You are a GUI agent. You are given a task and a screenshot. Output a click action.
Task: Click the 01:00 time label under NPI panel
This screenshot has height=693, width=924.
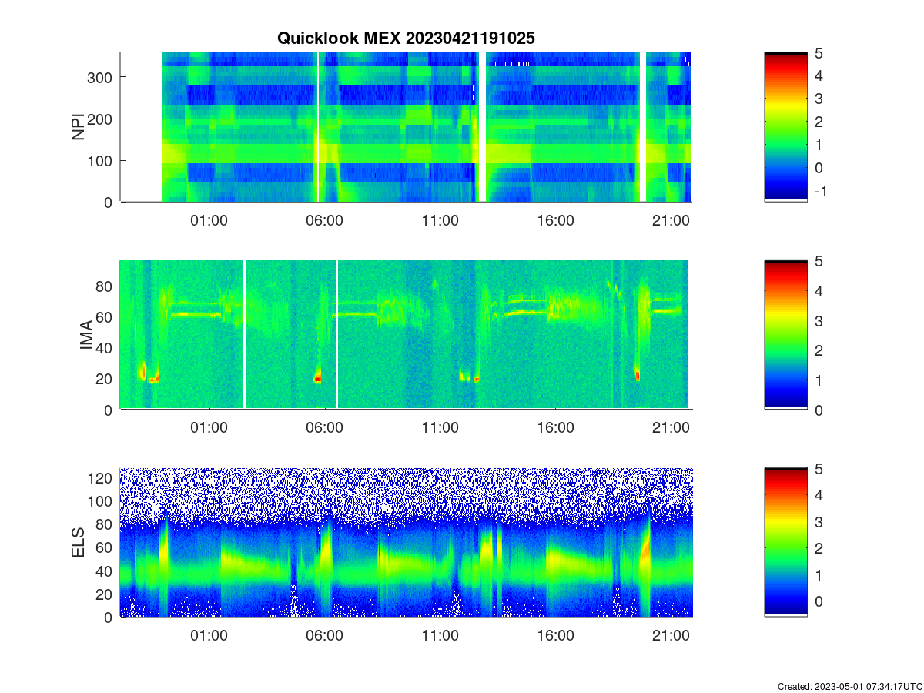pyautogui.click(x=209, y=220)
